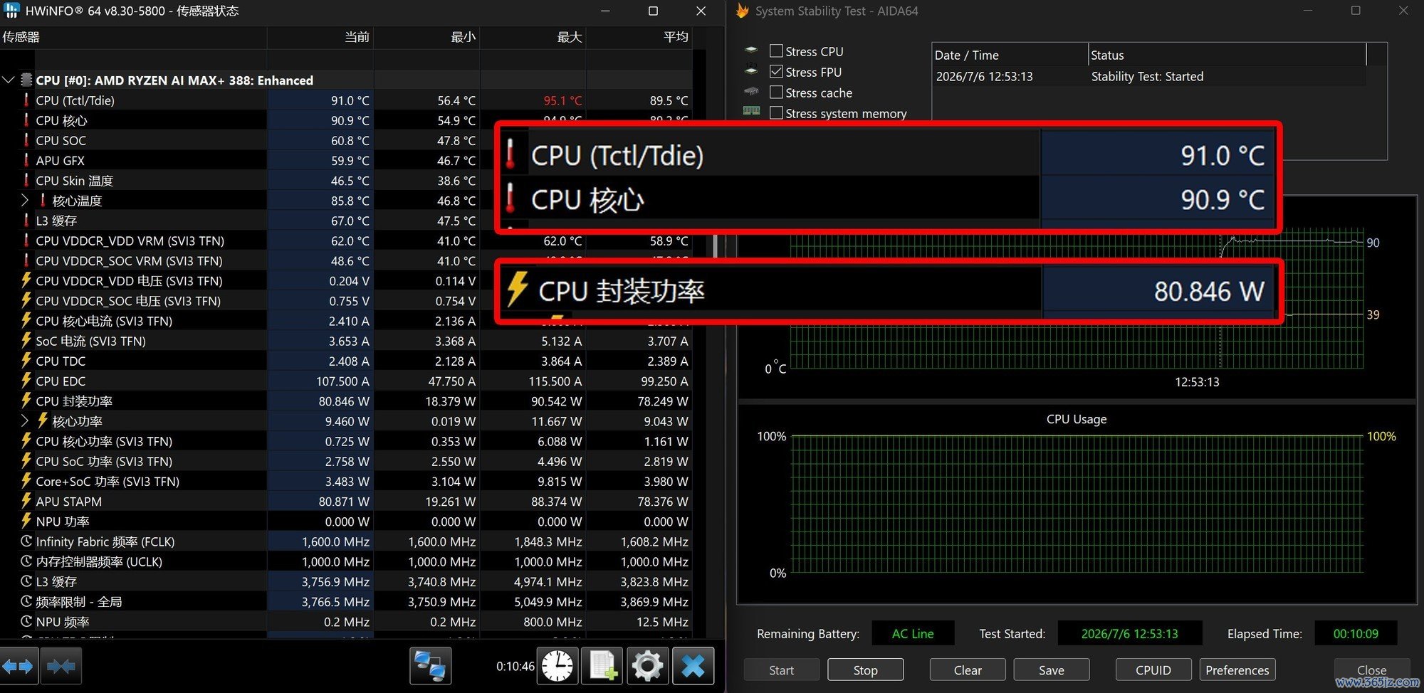
Task: Click the HWiNFO expand-columns arrows icon
Action: [x=19, y=667]
